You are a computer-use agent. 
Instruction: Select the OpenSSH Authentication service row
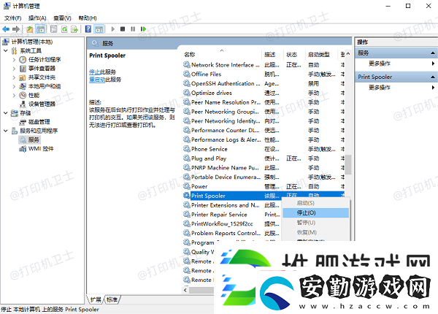click(264, 83)
